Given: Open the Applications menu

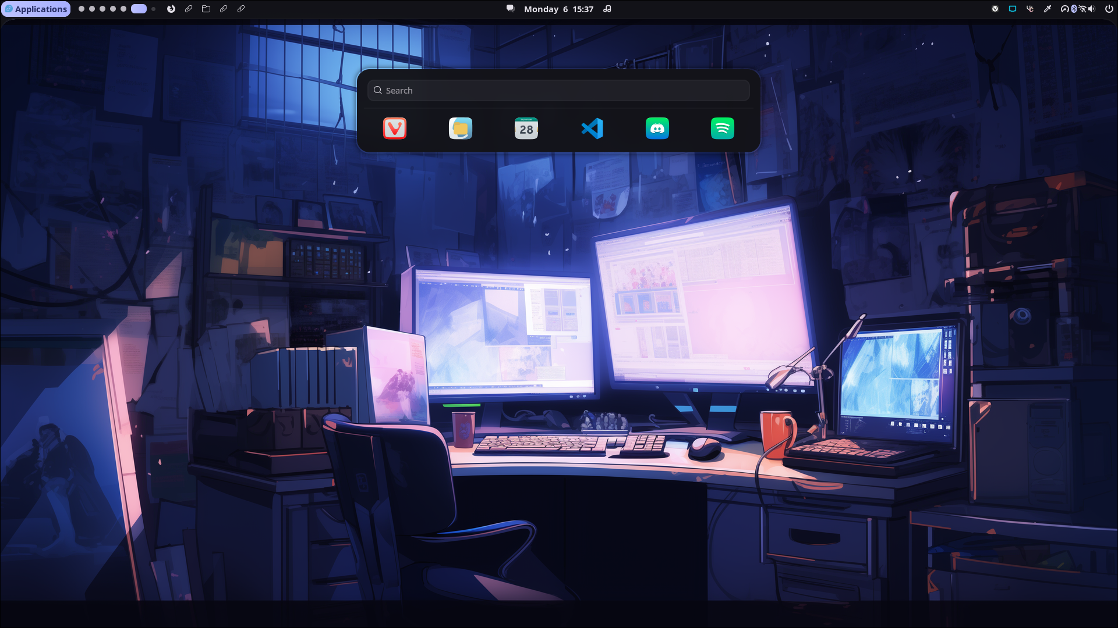Looking at the screenshot, I should pyautogui.click(x=36, y=9).
